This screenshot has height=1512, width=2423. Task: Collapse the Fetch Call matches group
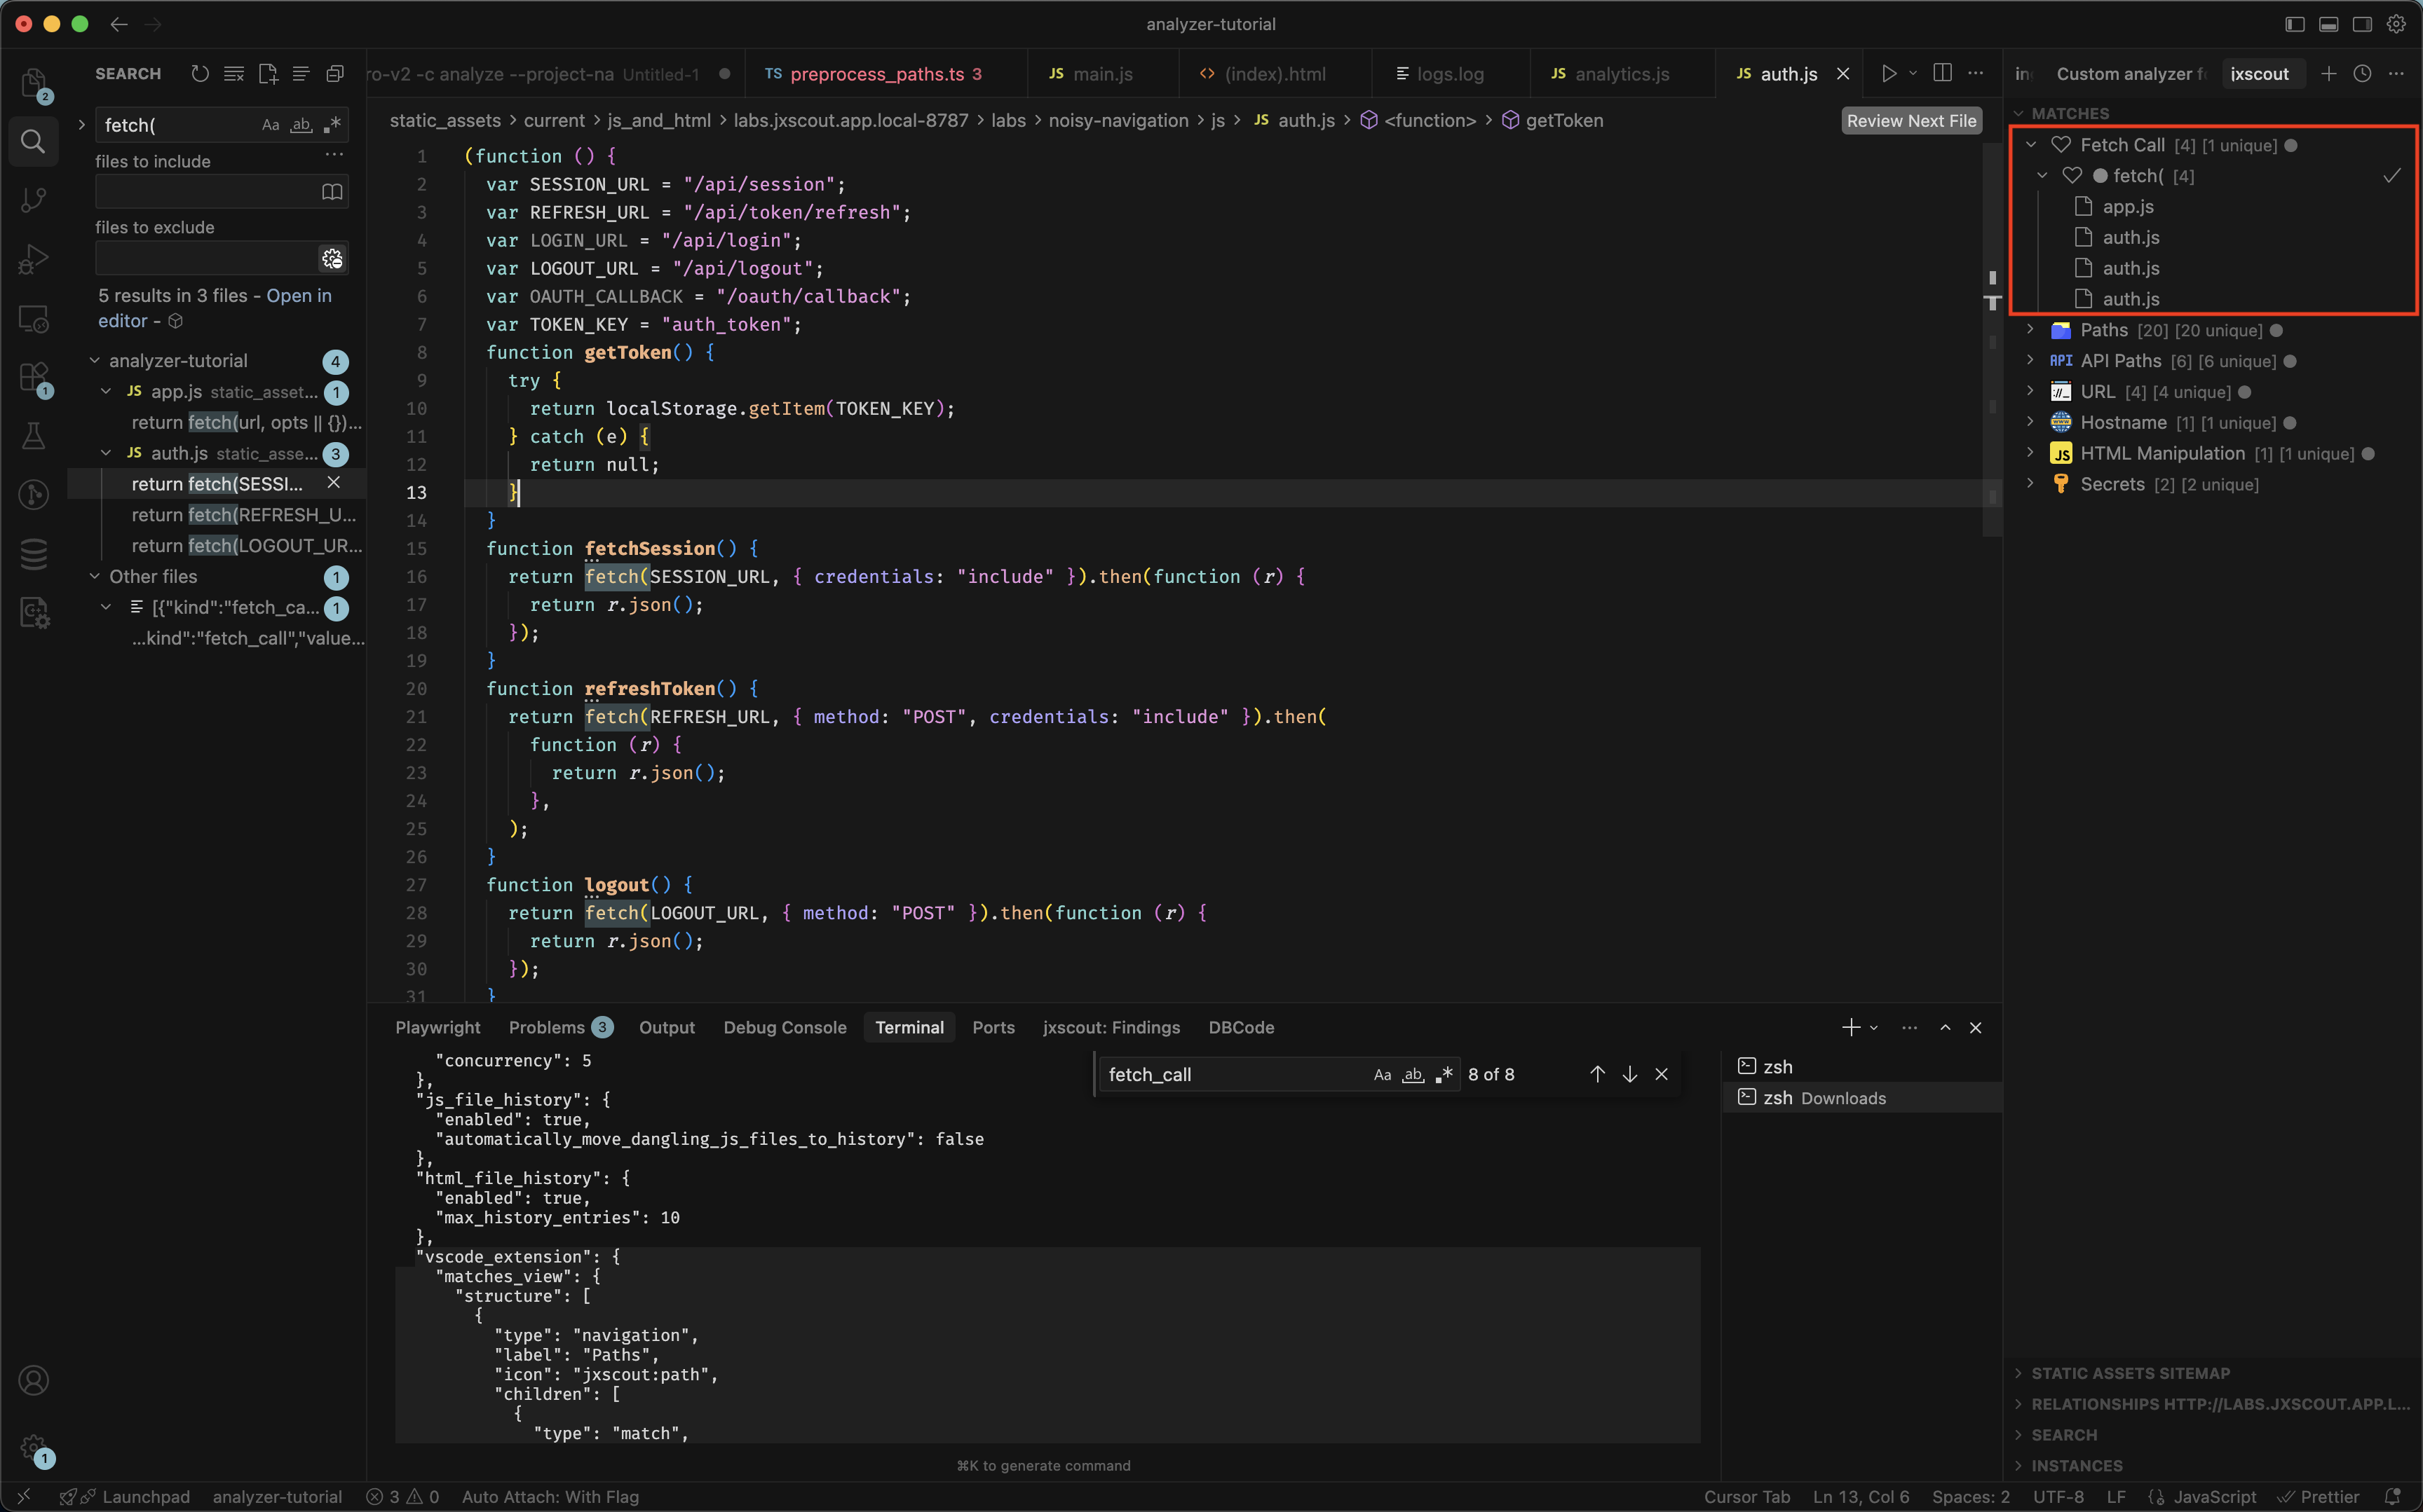coord(2031,145)
